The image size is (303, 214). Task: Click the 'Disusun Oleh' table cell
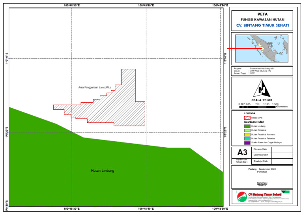[262, 150]
